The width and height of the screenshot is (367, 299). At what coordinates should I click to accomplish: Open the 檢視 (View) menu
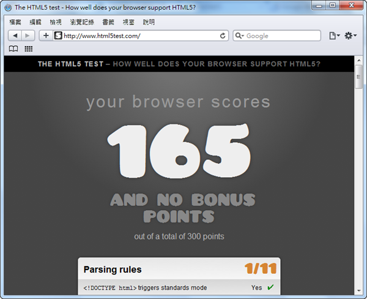(x=56, y=22)
